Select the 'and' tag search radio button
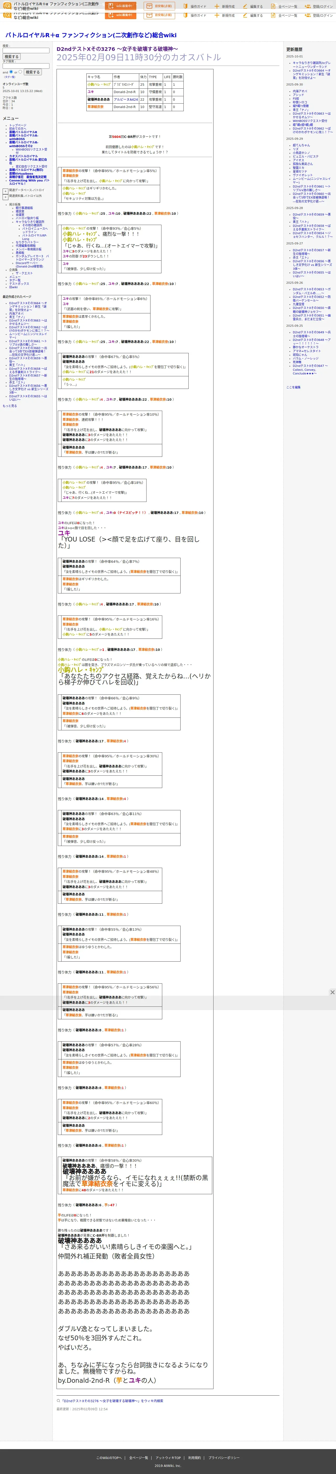Screen dimensions: 336x1474 click(11, 72)
